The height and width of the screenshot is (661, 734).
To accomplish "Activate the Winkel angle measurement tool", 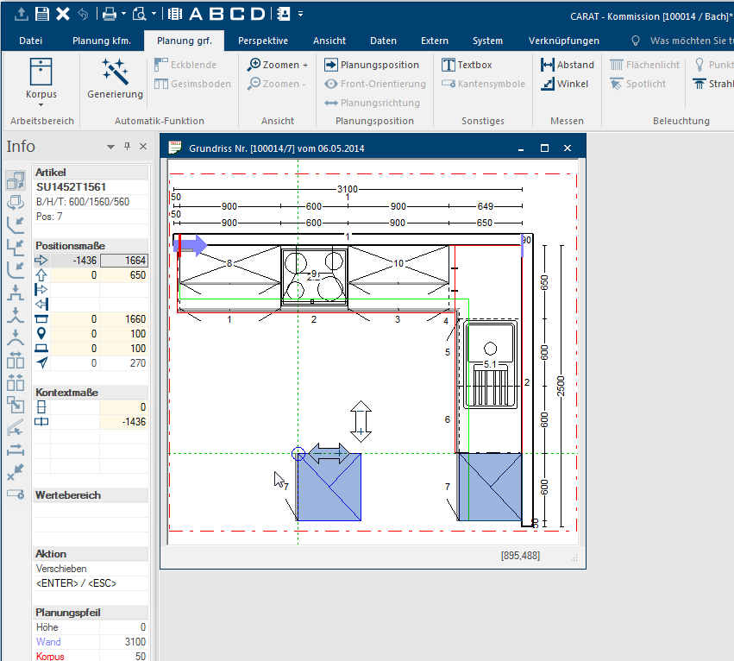I will (564, 84).
